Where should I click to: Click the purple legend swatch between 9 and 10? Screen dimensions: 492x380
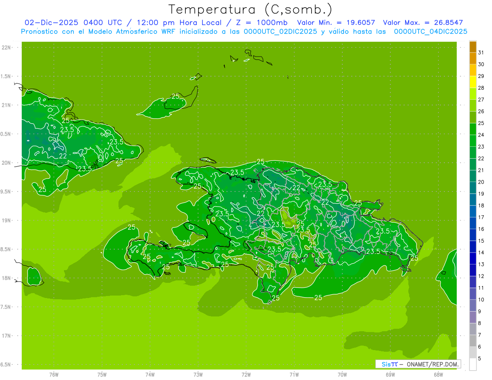473,305
